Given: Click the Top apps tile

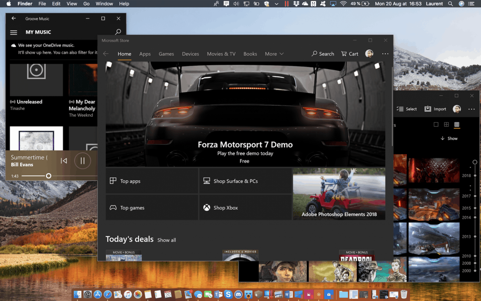Looking at the screenshot, I should (x=152, y=181).
